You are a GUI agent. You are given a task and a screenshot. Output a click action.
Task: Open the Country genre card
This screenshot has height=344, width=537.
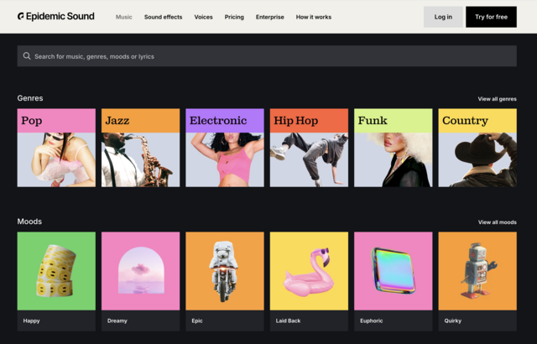pos(477,148)
